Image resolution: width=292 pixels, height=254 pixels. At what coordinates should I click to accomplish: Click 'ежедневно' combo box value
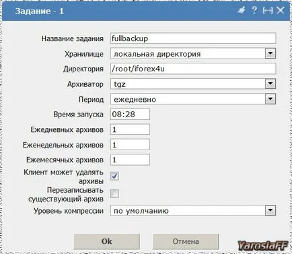[x=135, y=100]
